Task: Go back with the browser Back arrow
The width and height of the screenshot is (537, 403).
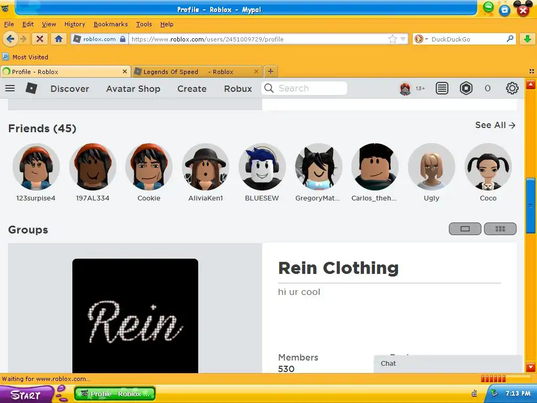Action: click(10, 39)
